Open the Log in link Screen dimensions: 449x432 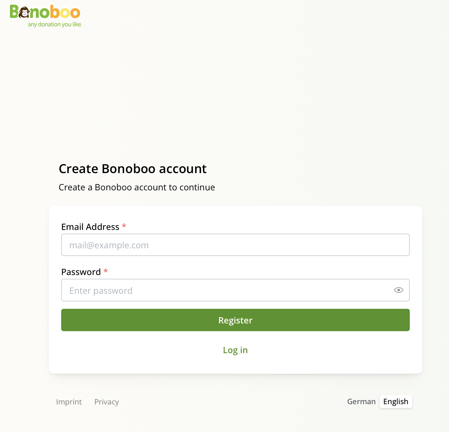coord(235,350)
